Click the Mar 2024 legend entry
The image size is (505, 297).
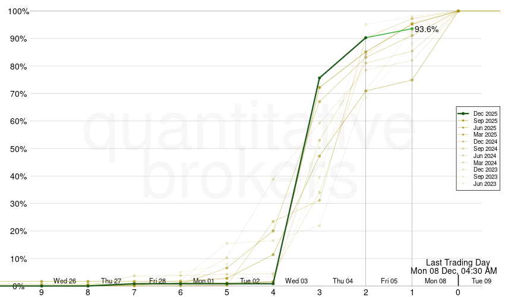click(x=485, y=163)
